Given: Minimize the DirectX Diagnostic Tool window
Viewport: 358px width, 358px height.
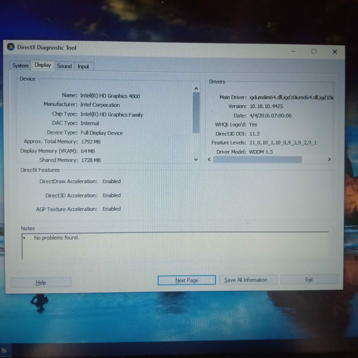Looking at the screenshot, I should coord(293,51).
